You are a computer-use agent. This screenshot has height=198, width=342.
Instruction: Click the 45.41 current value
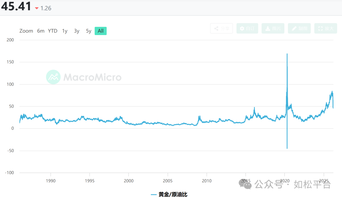(16, 7)
